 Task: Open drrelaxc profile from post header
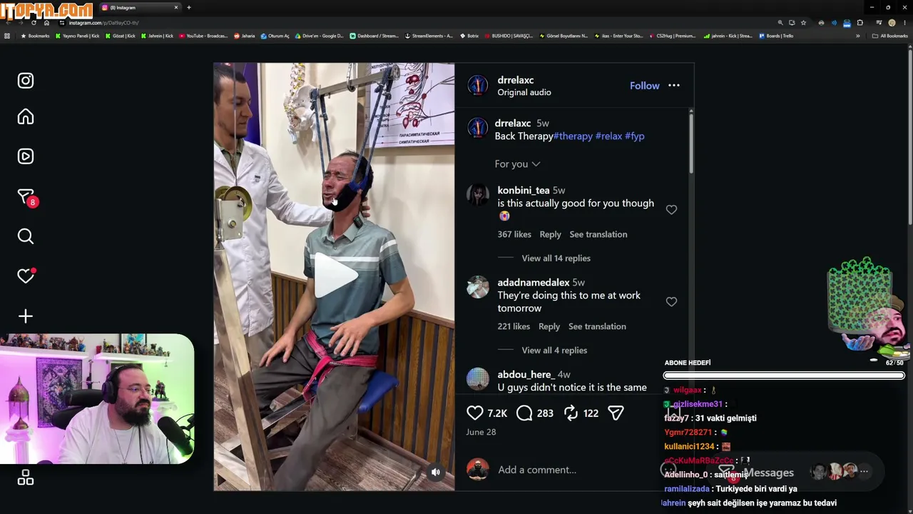pyautogui.click(x=516, y=80)
